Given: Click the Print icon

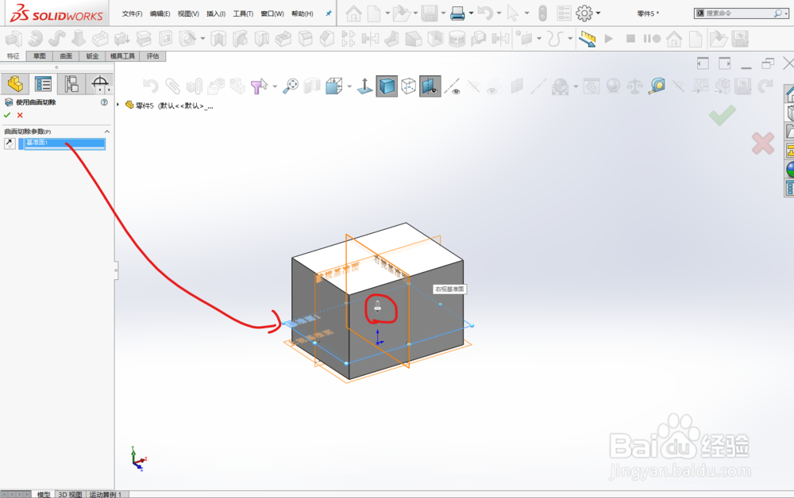Looking at the screenshot, I should coord(457,13).
